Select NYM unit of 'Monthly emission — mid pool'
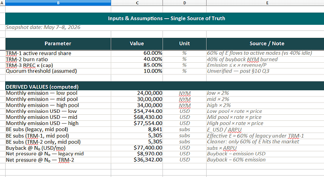 click(x=185, y=99)
